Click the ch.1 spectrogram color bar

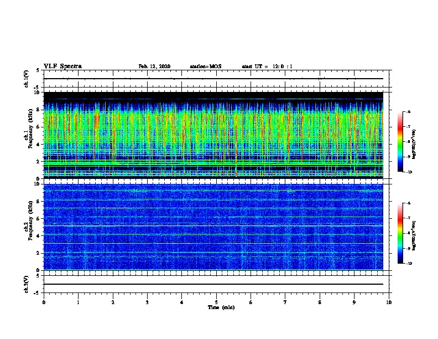[x=400, y=142]
